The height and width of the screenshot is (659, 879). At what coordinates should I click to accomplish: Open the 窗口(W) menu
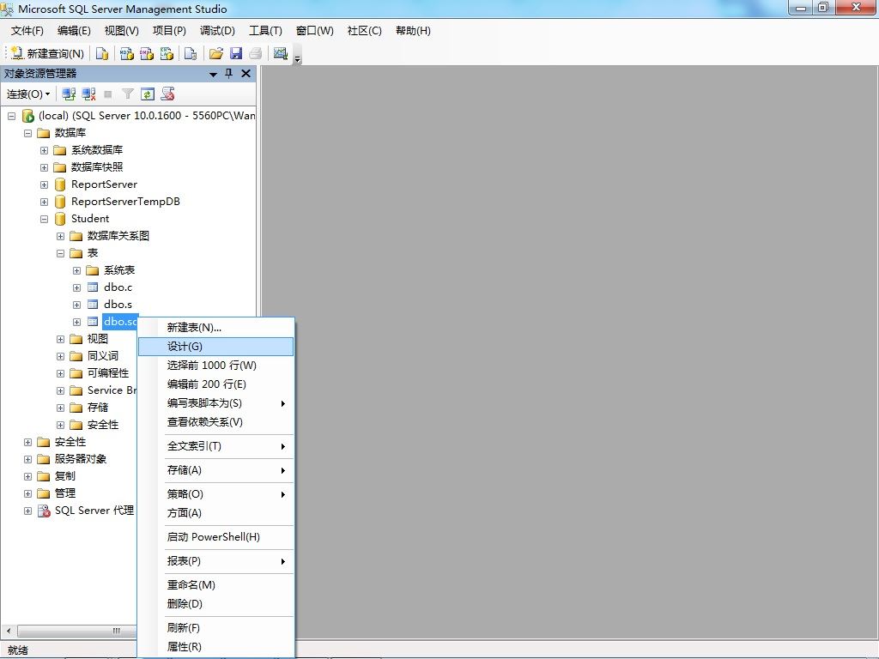tap(314, 31)
